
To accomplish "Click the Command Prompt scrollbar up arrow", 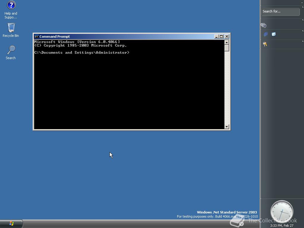I will (227, 42).
